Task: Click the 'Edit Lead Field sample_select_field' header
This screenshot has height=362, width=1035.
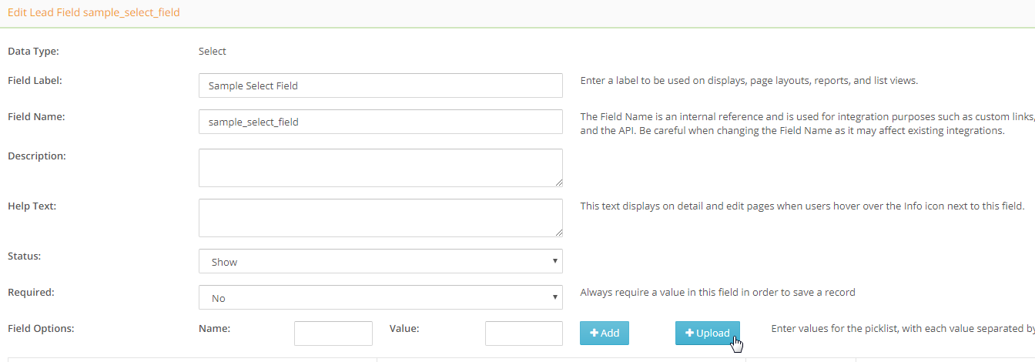Action: pyautogui.click(x=93, y=13)
